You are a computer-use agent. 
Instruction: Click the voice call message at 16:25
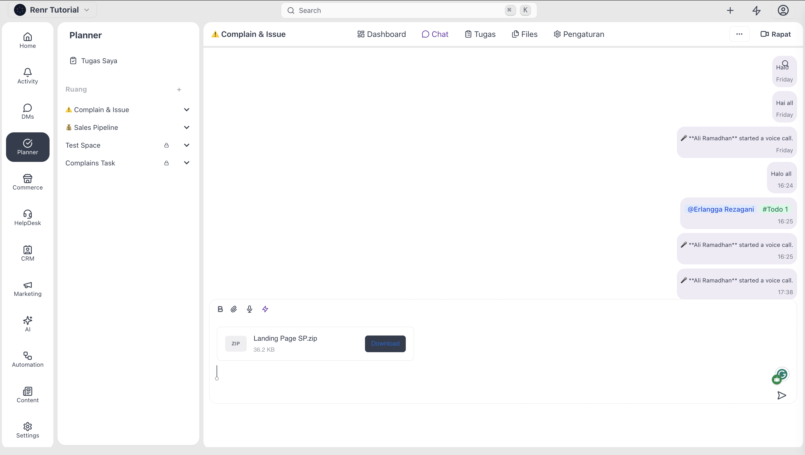click(737, 249)
